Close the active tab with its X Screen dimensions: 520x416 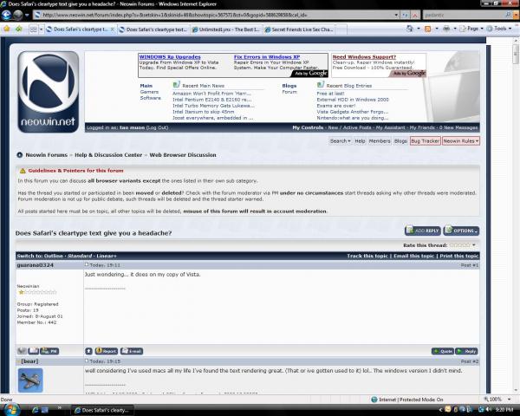tap(113, 29)
